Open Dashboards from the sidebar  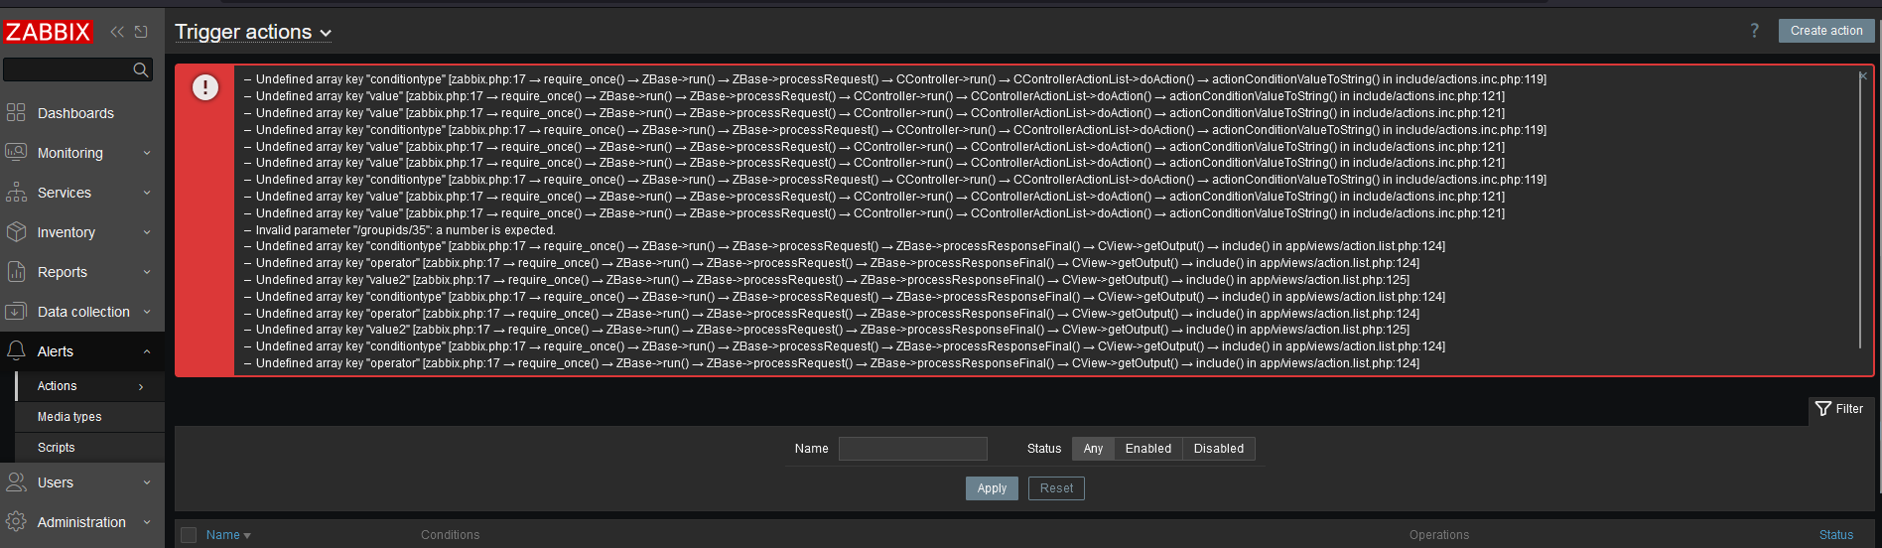[x=75, y=113]
